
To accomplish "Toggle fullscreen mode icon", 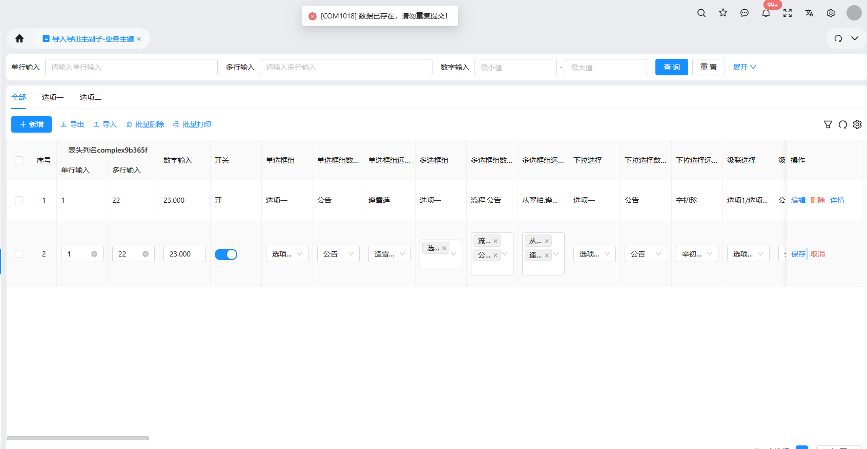I will 788,13.
